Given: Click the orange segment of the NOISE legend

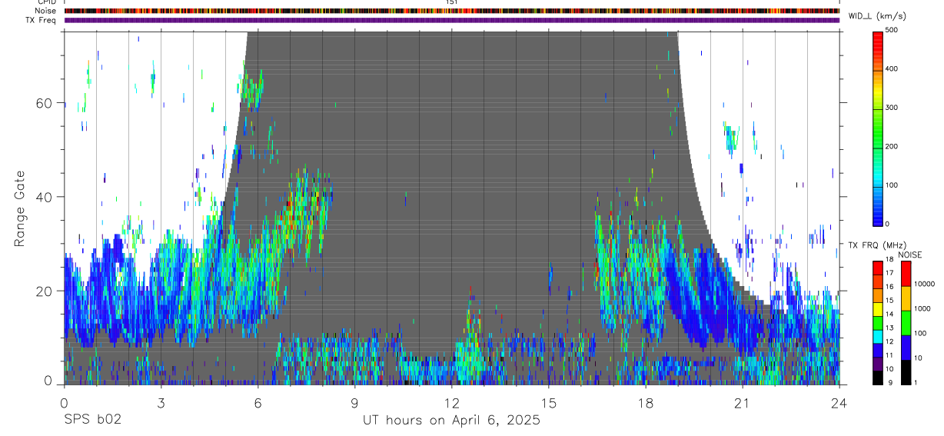Looking at the screenshot, I should pos(906,298).
